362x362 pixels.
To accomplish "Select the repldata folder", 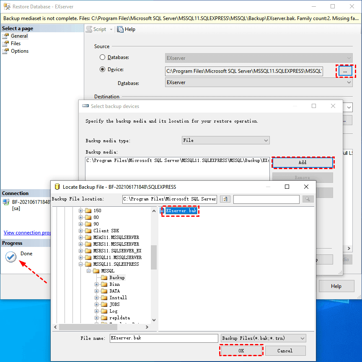I will pyautogui.click(x=119, y=318).
